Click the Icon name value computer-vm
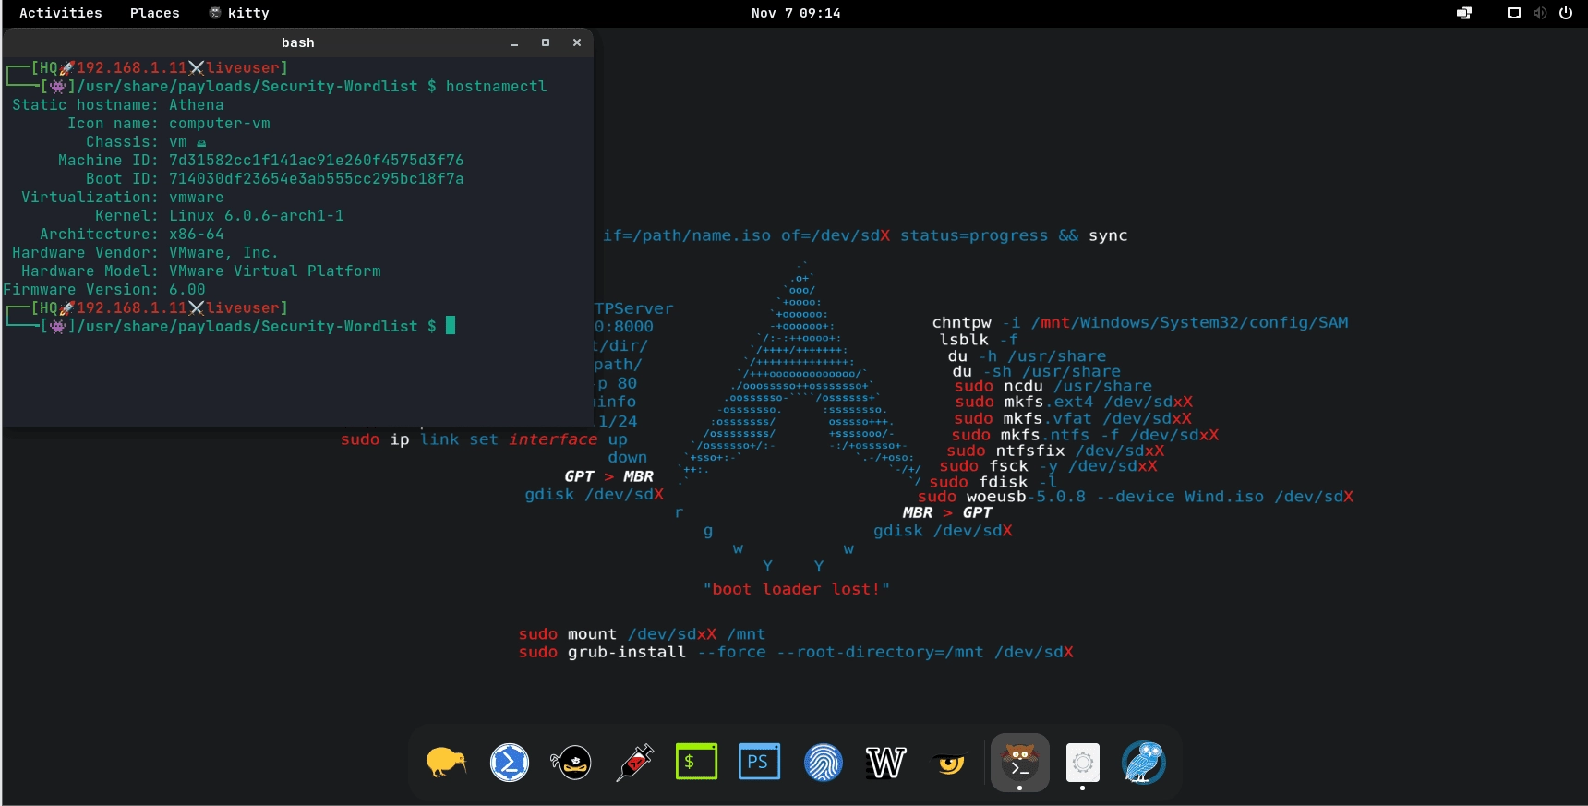Image resolution: width=1588 pixels, height=806 pixels. (220, 123)
